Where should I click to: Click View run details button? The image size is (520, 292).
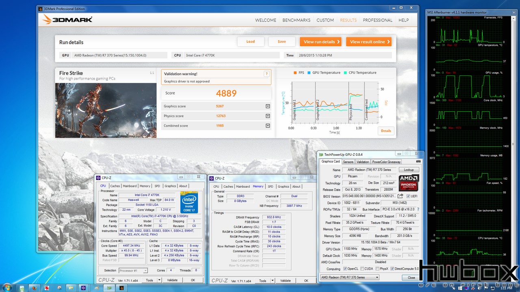click(x=320, y=42)
